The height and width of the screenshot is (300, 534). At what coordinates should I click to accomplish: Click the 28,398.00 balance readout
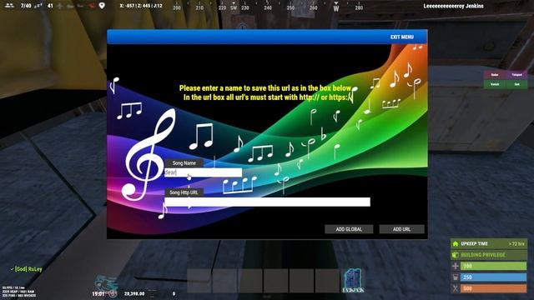(134, 293)
